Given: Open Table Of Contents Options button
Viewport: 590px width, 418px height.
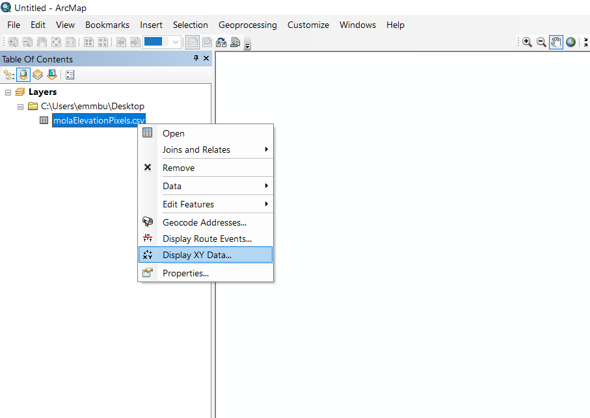Looking at the screenshot, I should click(70, 75).
